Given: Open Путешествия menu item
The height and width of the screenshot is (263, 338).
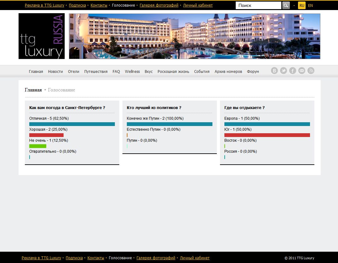Looking at the screenshot, I should [x=96, y=71].
